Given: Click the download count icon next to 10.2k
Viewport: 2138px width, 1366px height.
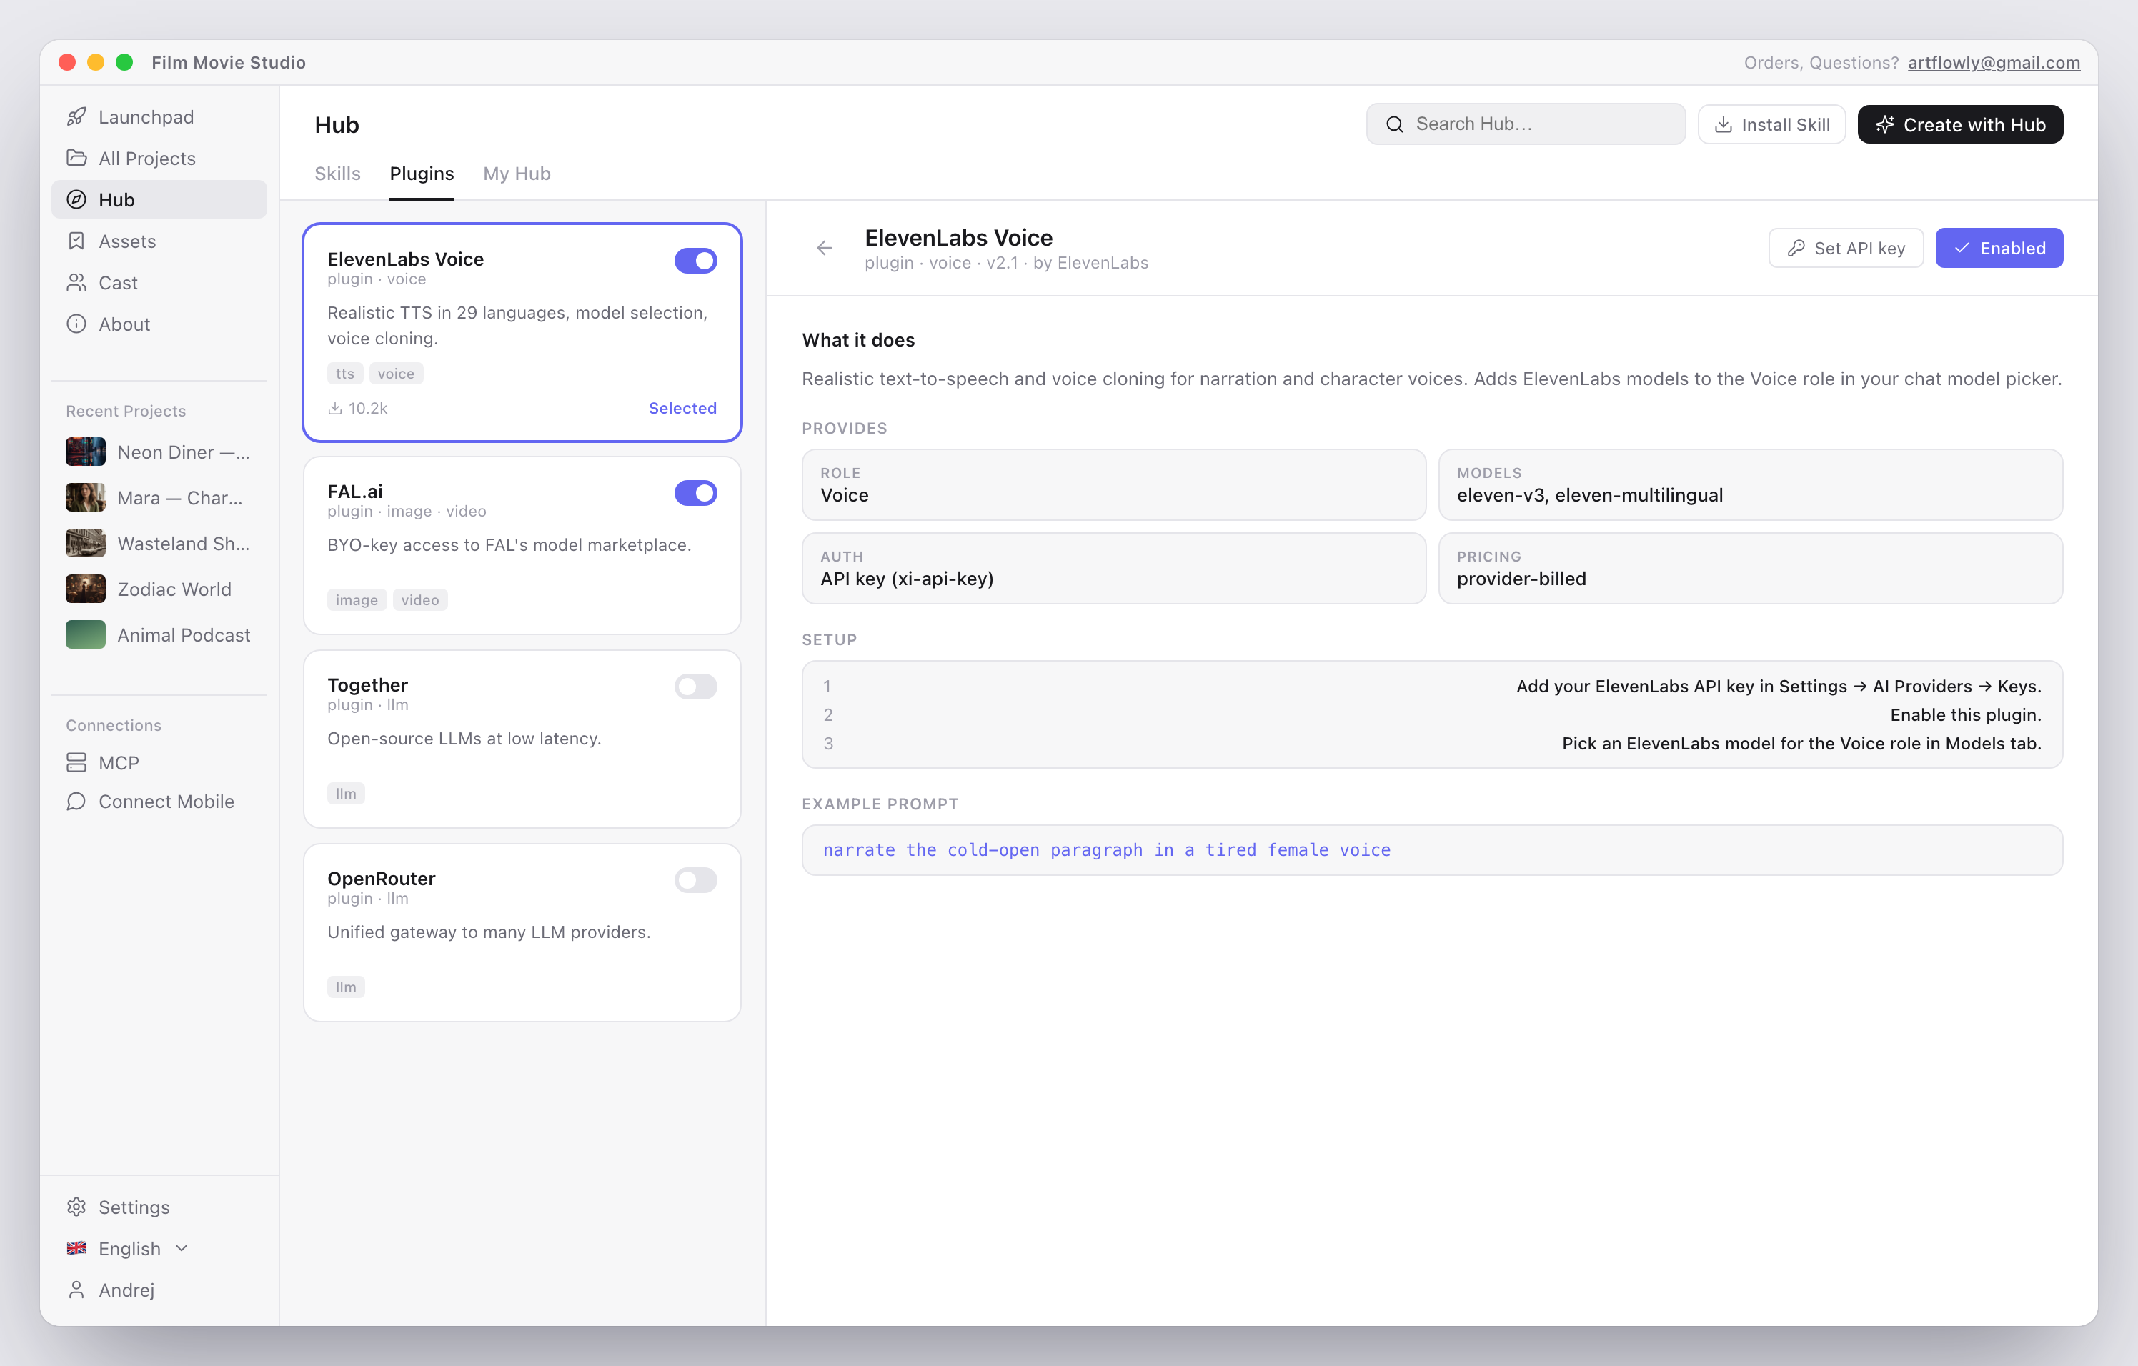Looking at the screenshot, I should tap(334, 408).
